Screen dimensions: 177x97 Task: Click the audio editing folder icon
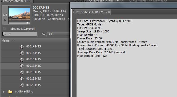pos(10,92)
